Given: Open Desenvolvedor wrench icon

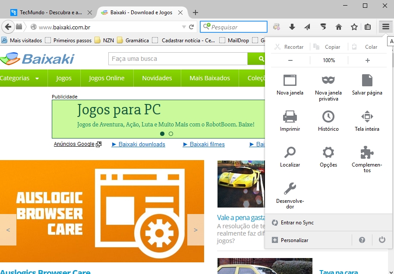Looking at the screenshot, I should pyautogui.click(x=290, y=195).
